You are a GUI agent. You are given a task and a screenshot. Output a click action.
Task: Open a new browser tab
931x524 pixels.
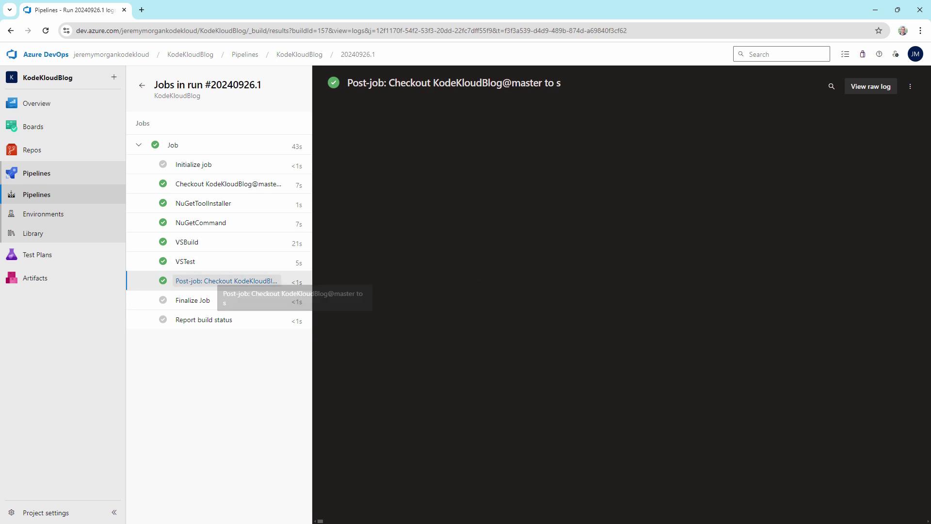pos(142,10)
